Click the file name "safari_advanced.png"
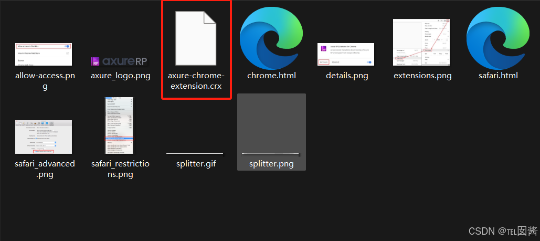Viewport: 540px width, 241px height. (x=45, y=169)
